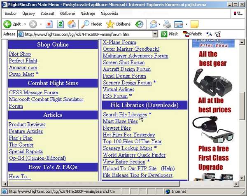
Task: Open the Newest Files link
Action: 117,128
